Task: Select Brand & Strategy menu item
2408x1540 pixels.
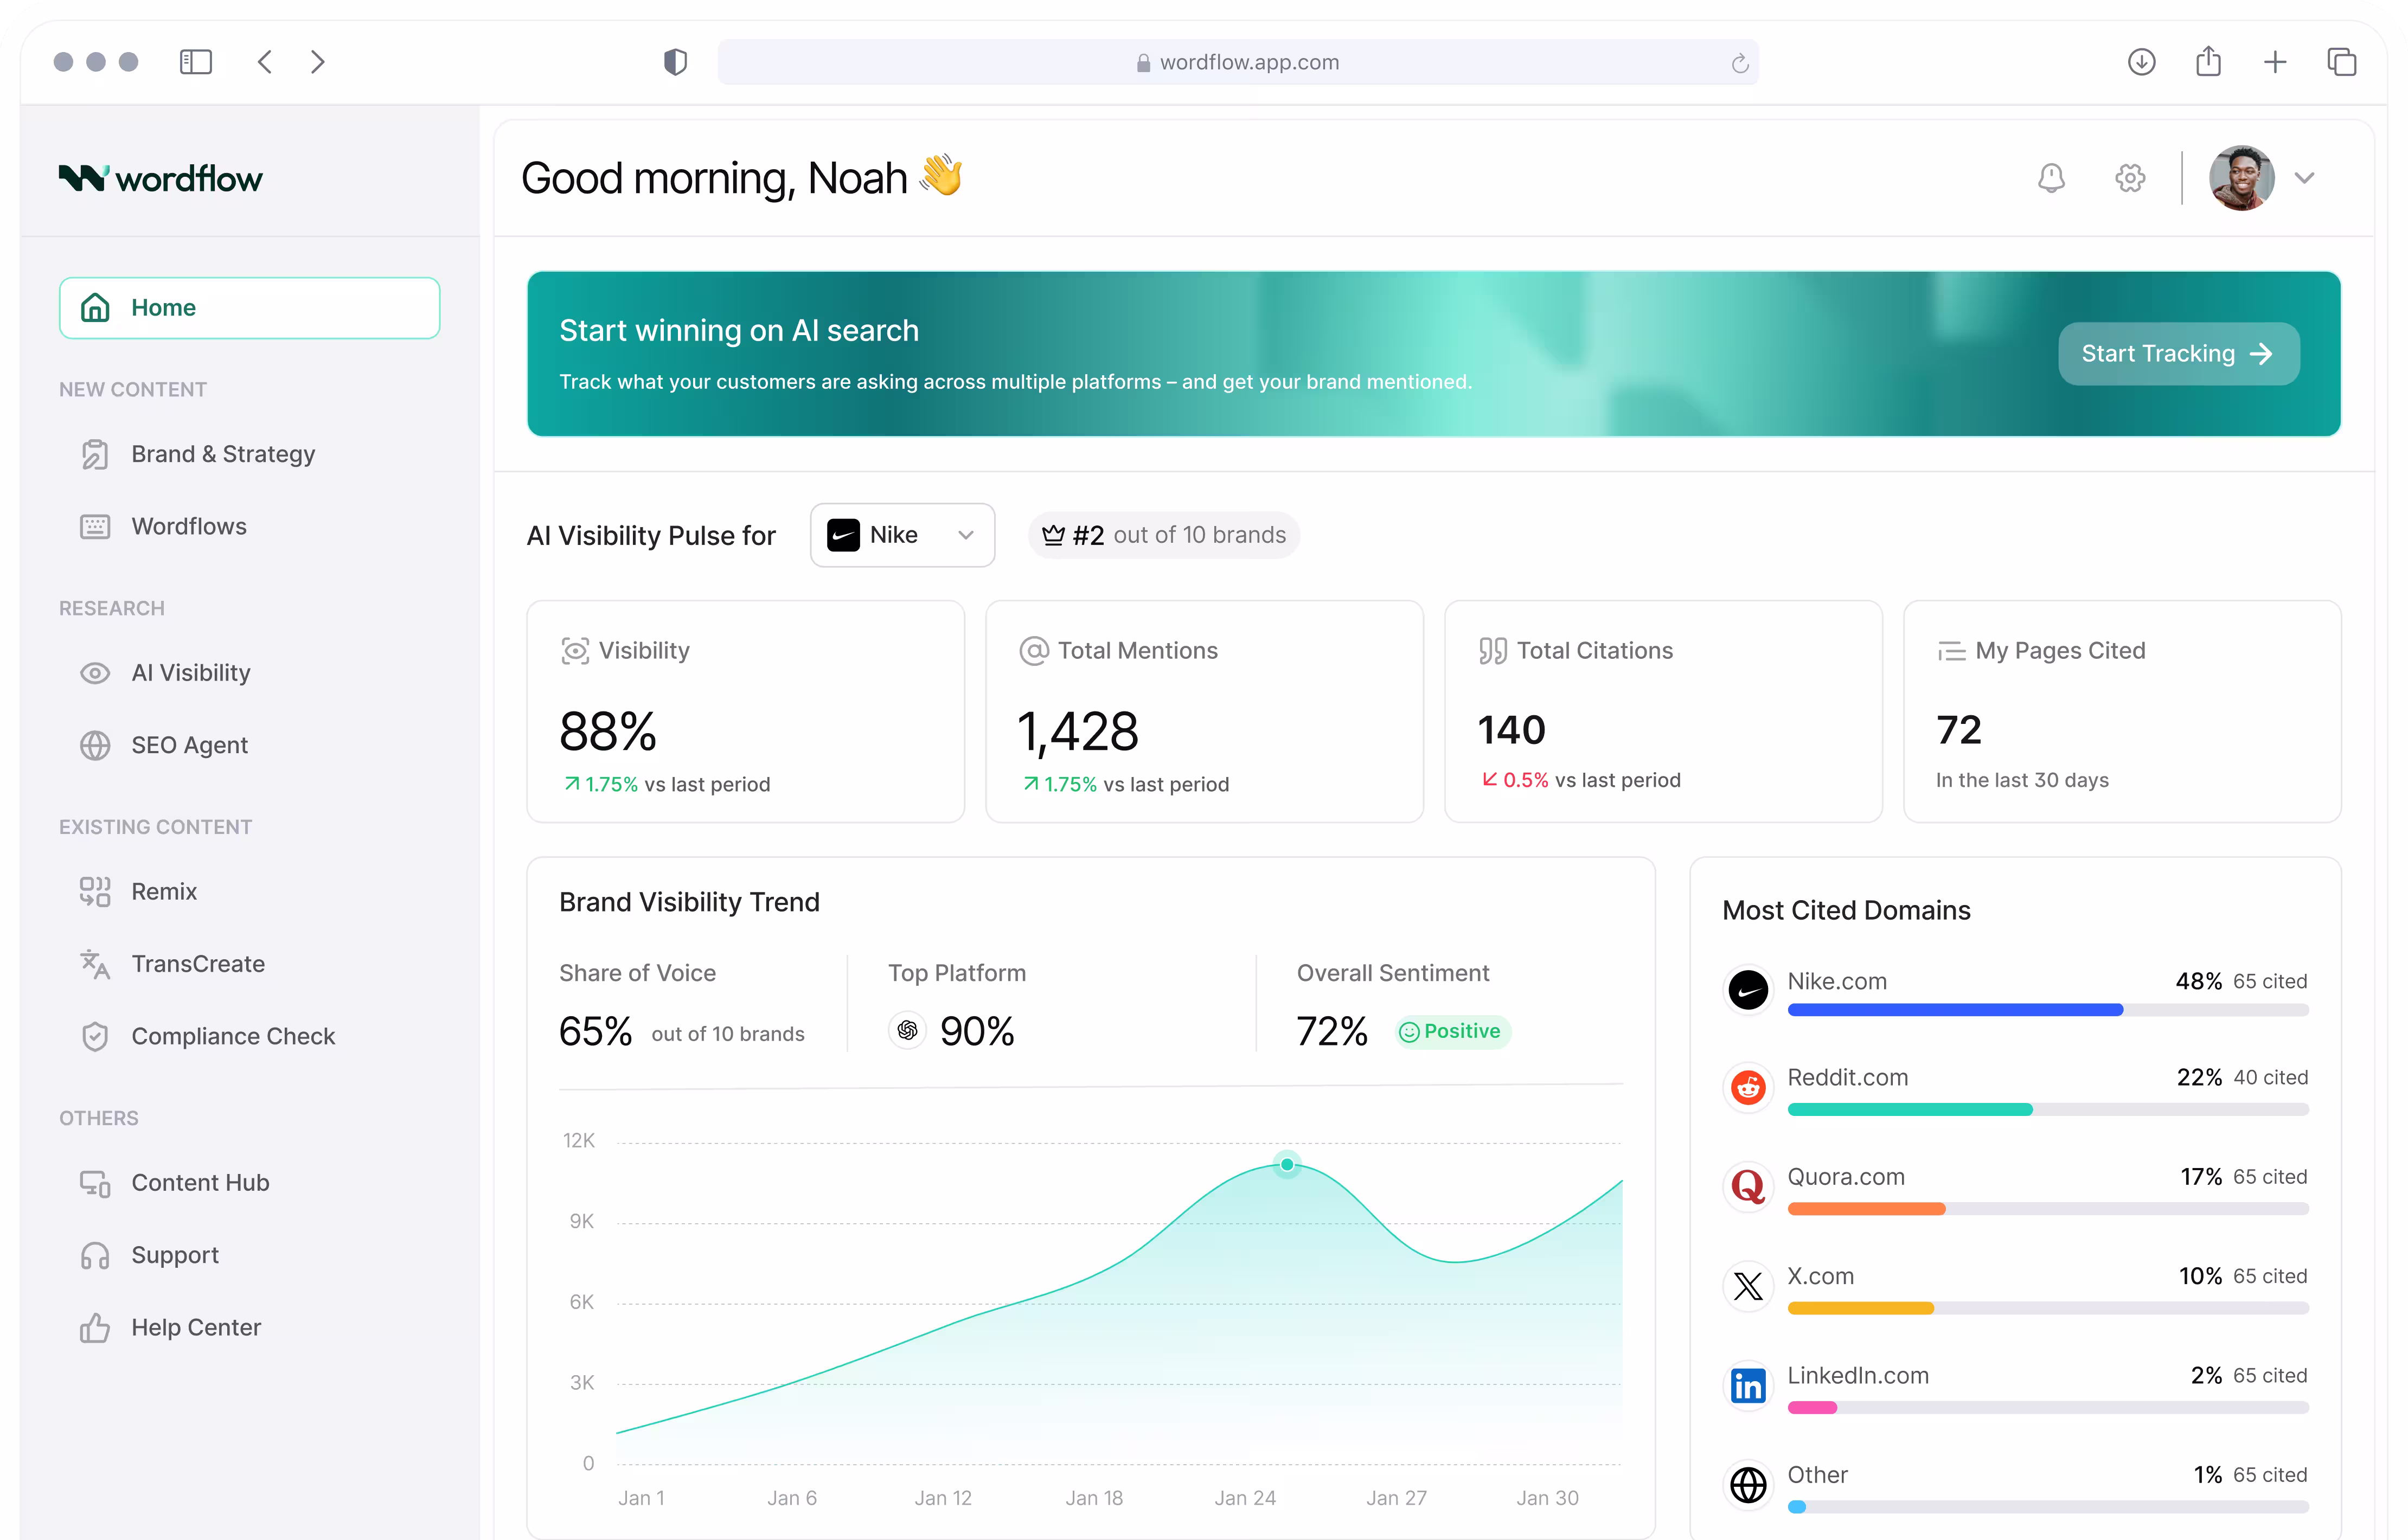Action: pyautogui.click(x=223, y=454)
